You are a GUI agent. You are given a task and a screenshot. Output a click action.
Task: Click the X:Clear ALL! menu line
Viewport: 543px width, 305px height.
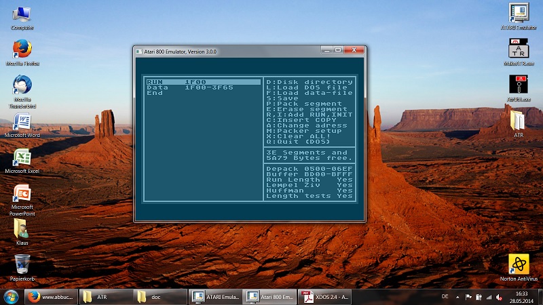tap(299, 136)
